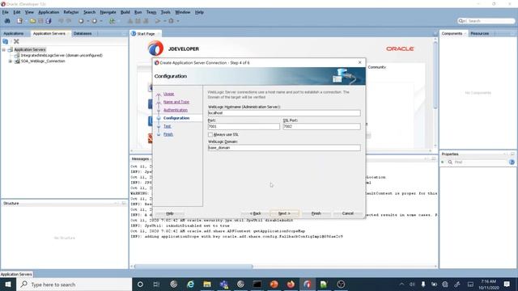The width and height of the screenshot is (518, 291).
Task: Click the Start Page tab help icon
Action: coord(134,34)
